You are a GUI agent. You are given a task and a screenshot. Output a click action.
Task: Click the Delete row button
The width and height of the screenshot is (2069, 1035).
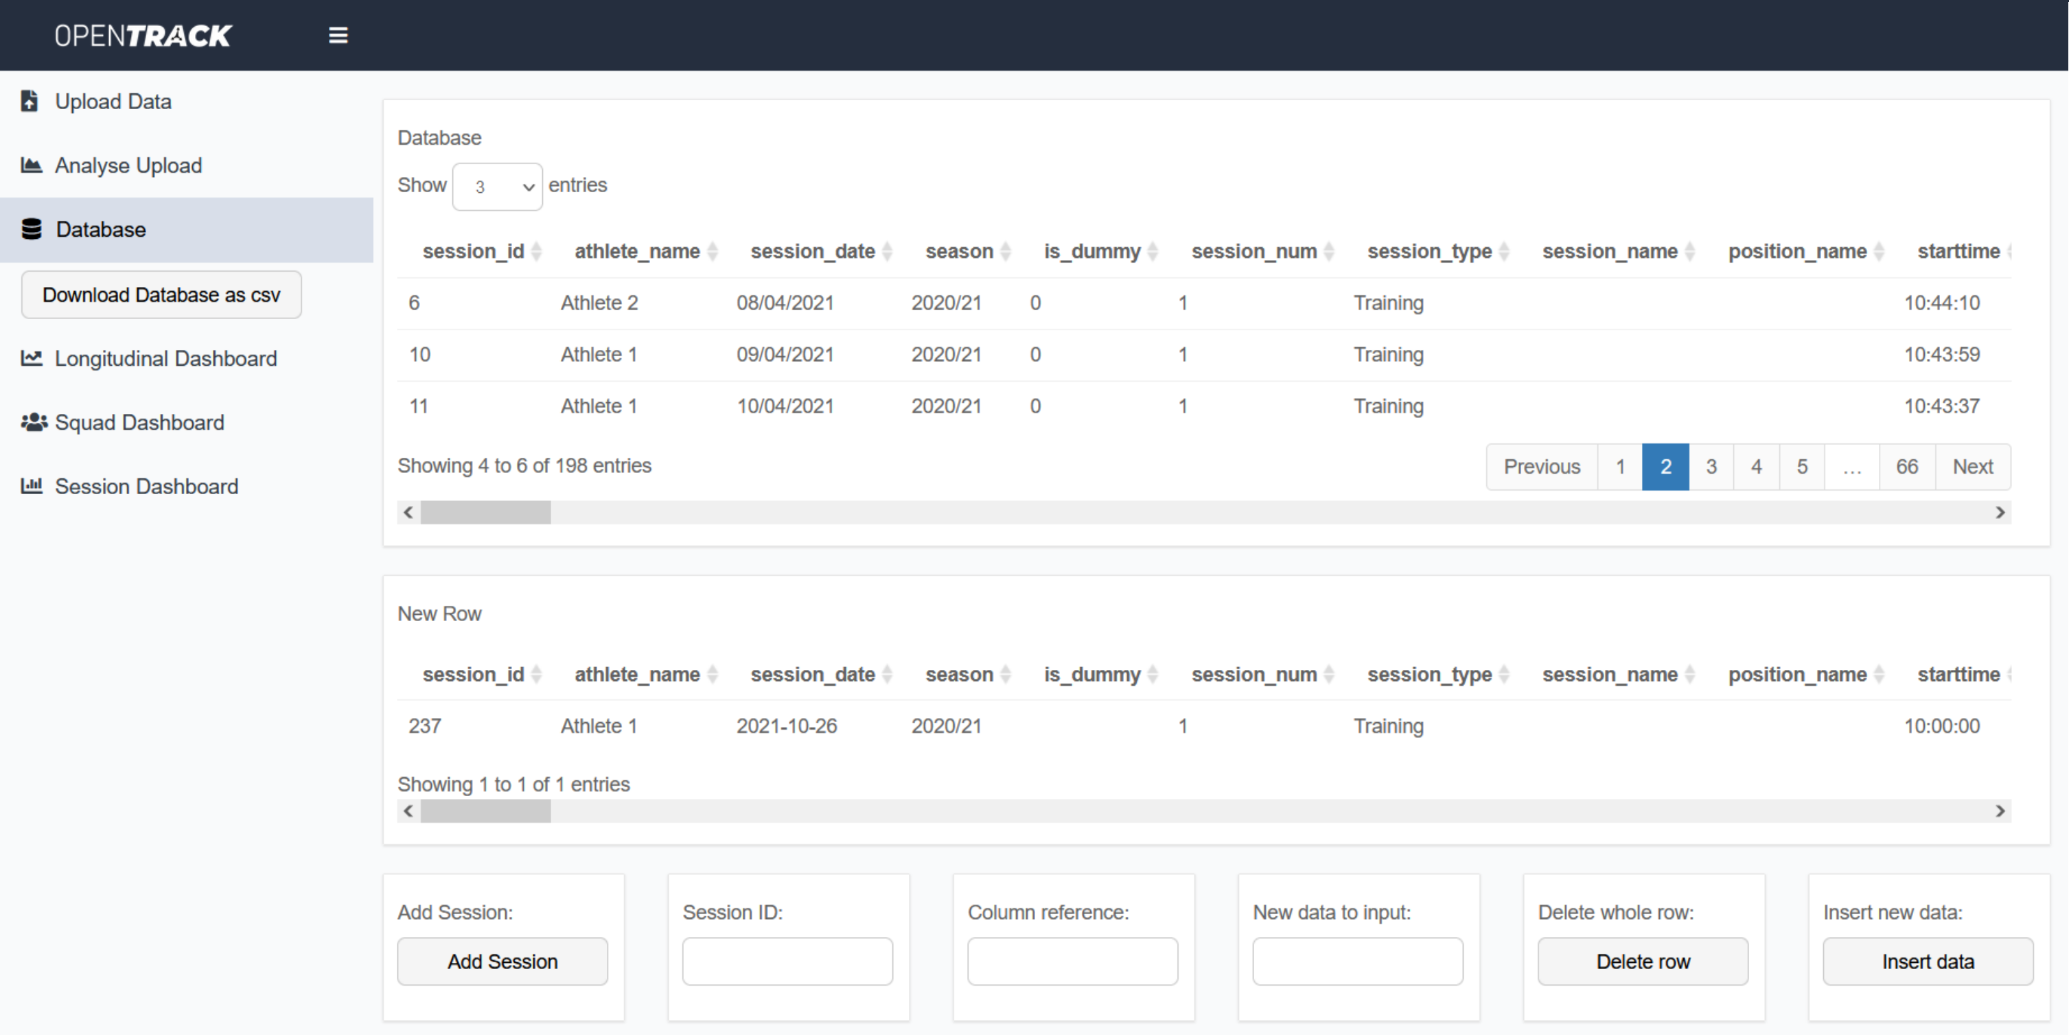tap(1643, 961)
